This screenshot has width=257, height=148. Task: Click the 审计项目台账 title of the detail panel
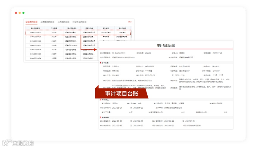click(x=166, y=46)
